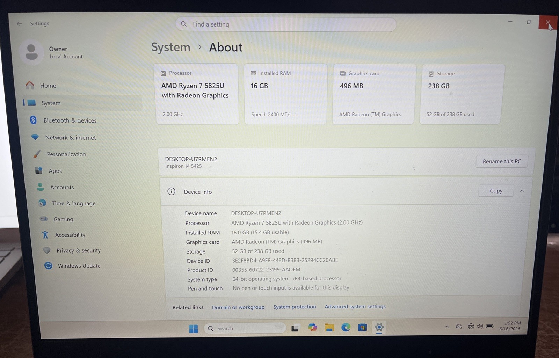Copy device info with Copy button
The image size is (559, 358).
(x=496, y=191)
